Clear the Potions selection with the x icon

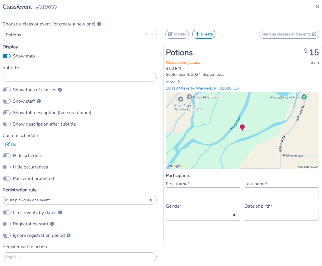(146, 34)
